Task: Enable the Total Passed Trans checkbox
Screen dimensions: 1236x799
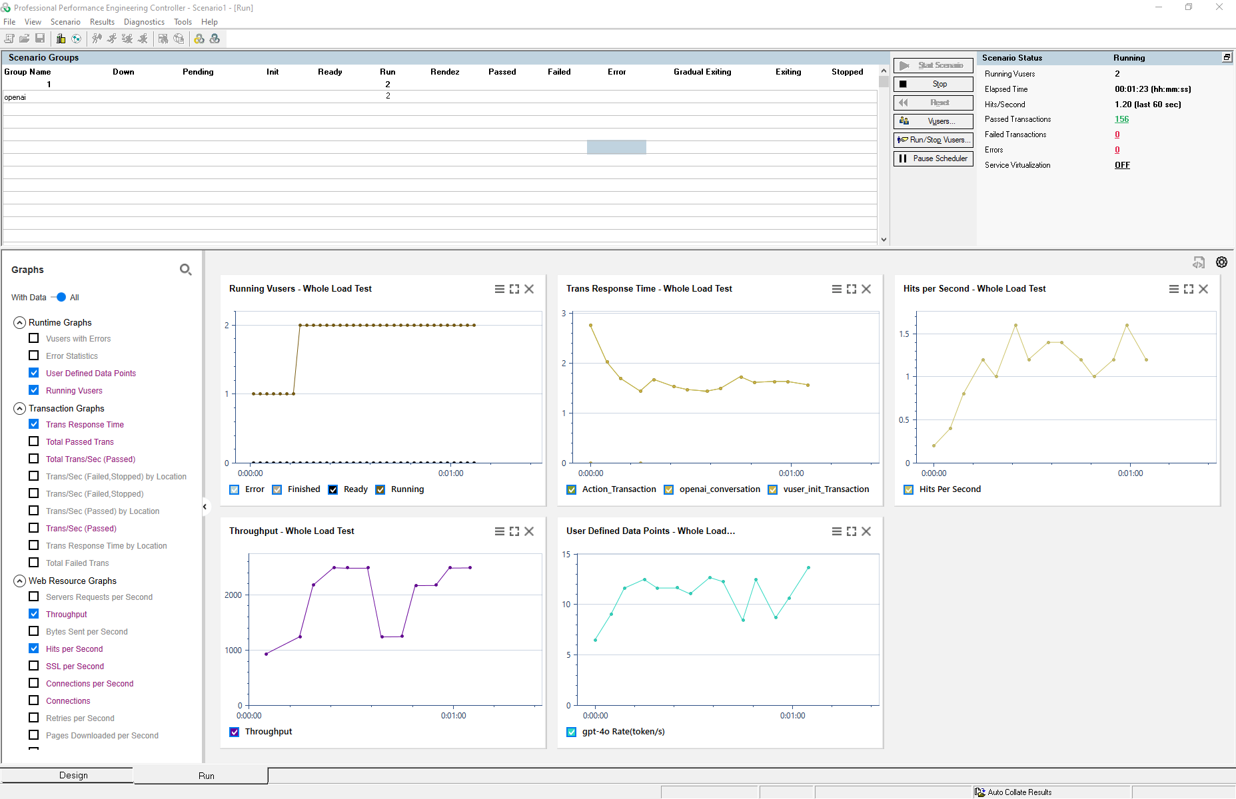Action: pos(34,441)
